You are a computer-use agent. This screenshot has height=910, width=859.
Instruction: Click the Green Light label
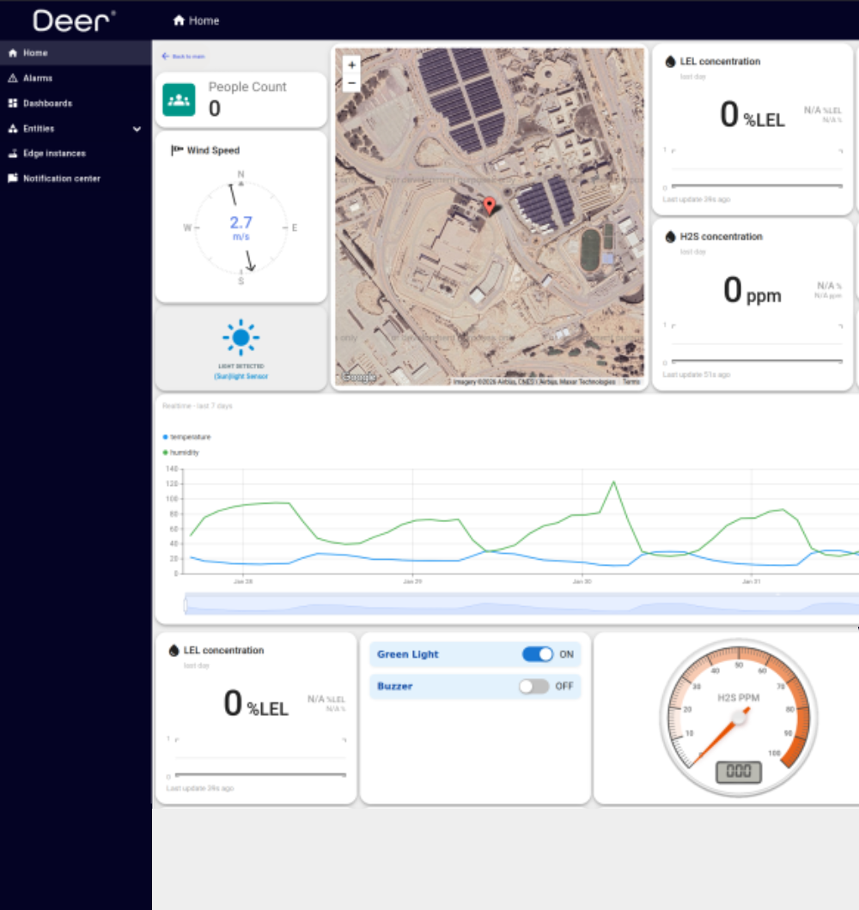(408, 655)
